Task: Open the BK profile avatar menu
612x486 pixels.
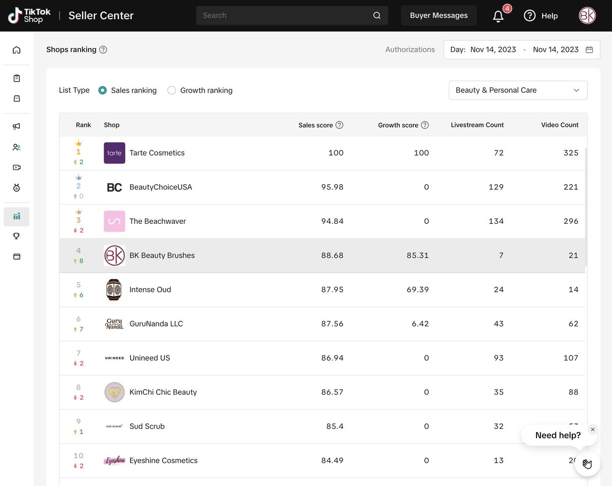Action: (x=588, y=15)
